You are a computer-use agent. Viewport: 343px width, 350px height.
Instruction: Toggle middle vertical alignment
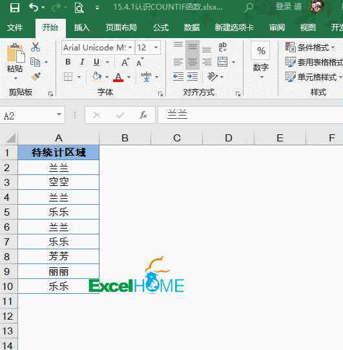tap(192, 47)
